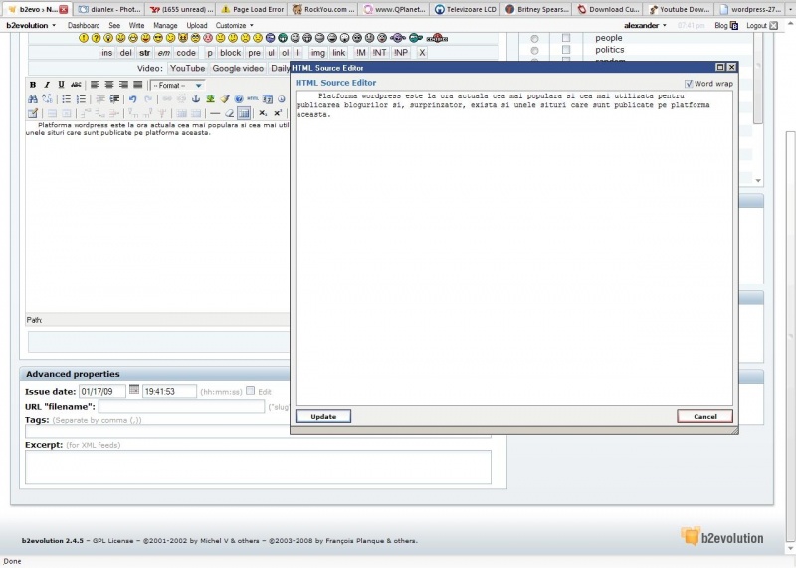The width and height of the screenshot is (796, 568).
Task: Insert YouTube video button
Action: 187,68
